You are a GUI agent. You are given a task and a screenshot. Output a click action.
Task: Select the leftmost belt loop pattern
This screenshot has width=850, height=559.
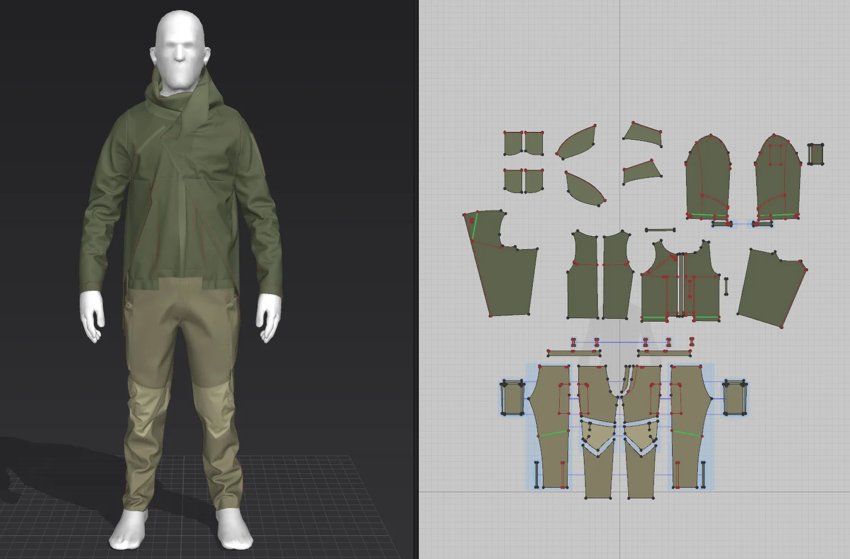click(x=574, y=342)
